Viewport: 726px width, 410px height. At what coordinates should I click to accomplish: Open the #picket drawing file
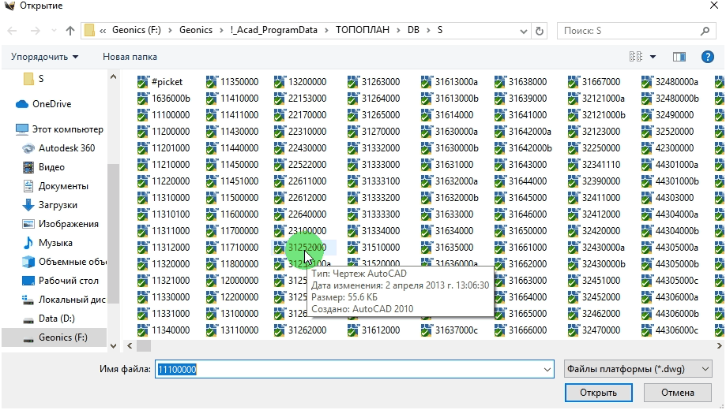[166, 82]
